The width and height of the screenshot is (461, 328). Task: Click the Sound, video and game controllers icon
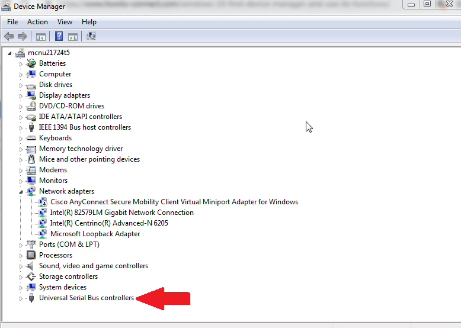(x=31, y=266)
